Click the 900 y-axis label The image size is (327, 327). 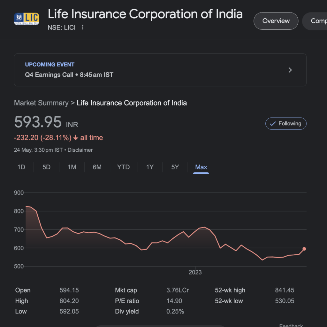[19, 193]
